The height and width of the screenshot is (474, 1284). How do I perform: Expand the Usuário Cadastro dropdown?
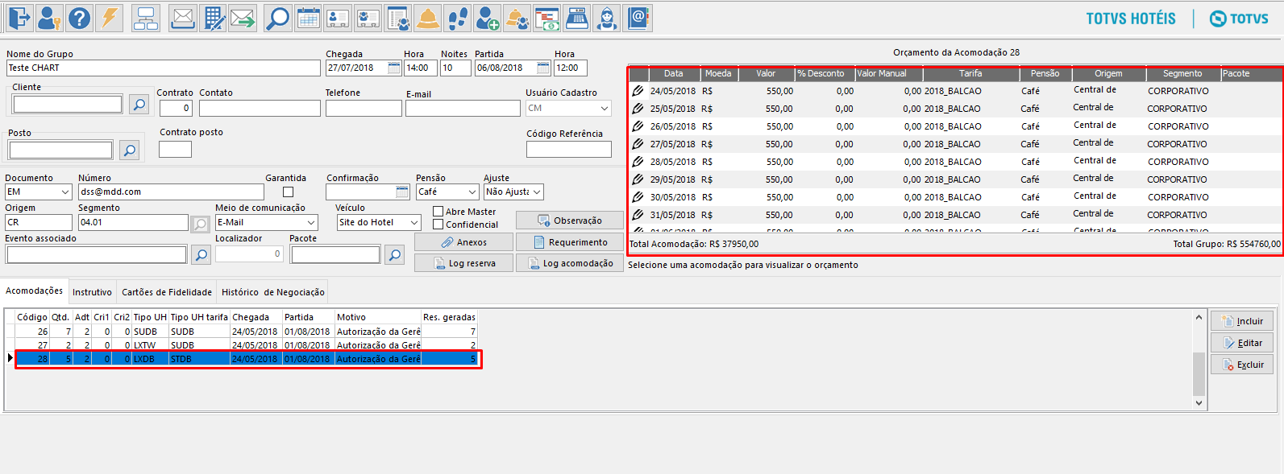click(605, 108)
